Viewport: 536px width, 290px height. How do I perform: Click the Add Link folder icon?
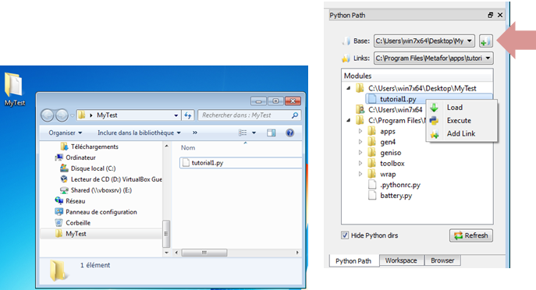coord(434,134)
